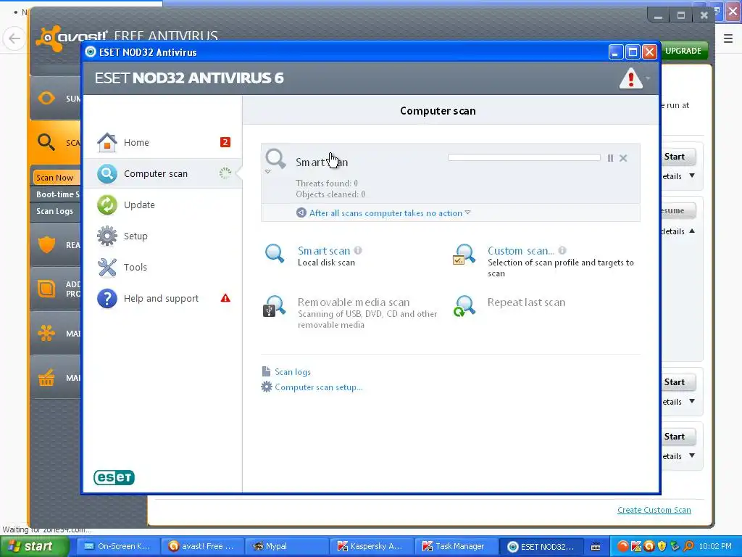
Task: Click the avast real-time shield icon
Action: coord(46,244)
